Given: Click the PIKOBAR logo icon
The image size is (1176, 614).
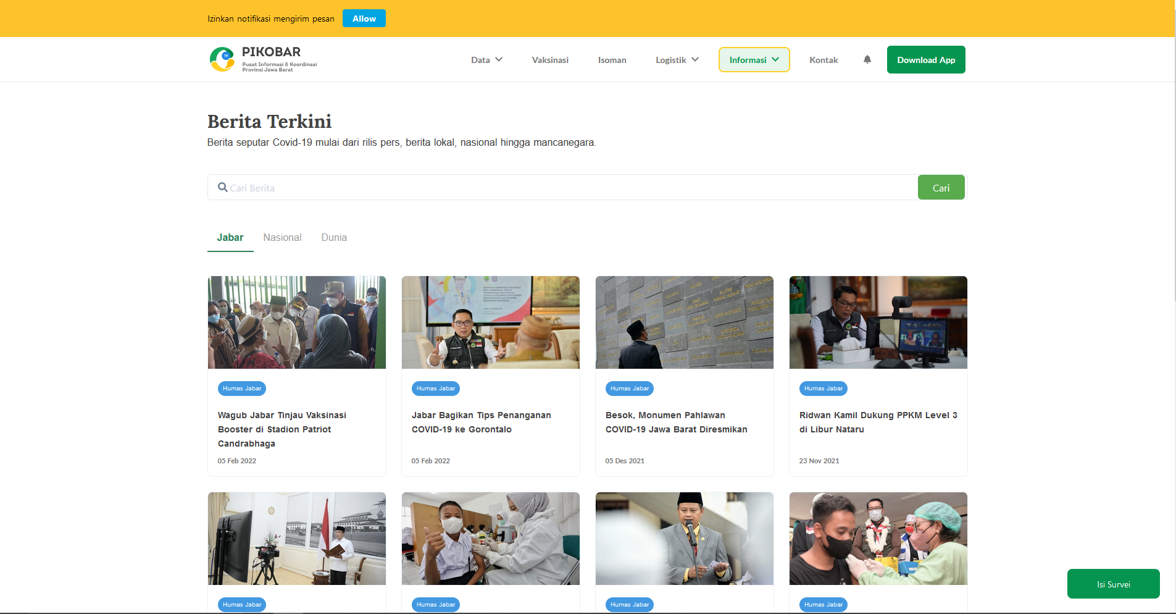Looking at the screenshot, I should click(222, 59).
